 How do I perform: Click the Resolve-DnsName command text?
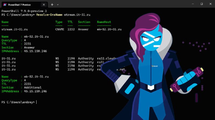click(x=49, y=15)
